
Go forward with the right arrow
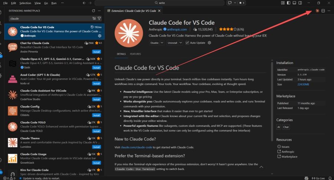[x=90, y=3]
